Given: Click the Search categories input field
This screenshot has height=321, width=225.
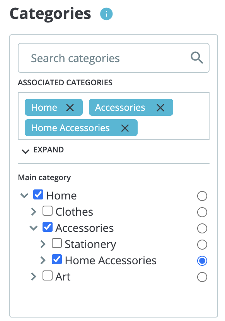Looking at the screenshot, I should [x=97, y=58].
